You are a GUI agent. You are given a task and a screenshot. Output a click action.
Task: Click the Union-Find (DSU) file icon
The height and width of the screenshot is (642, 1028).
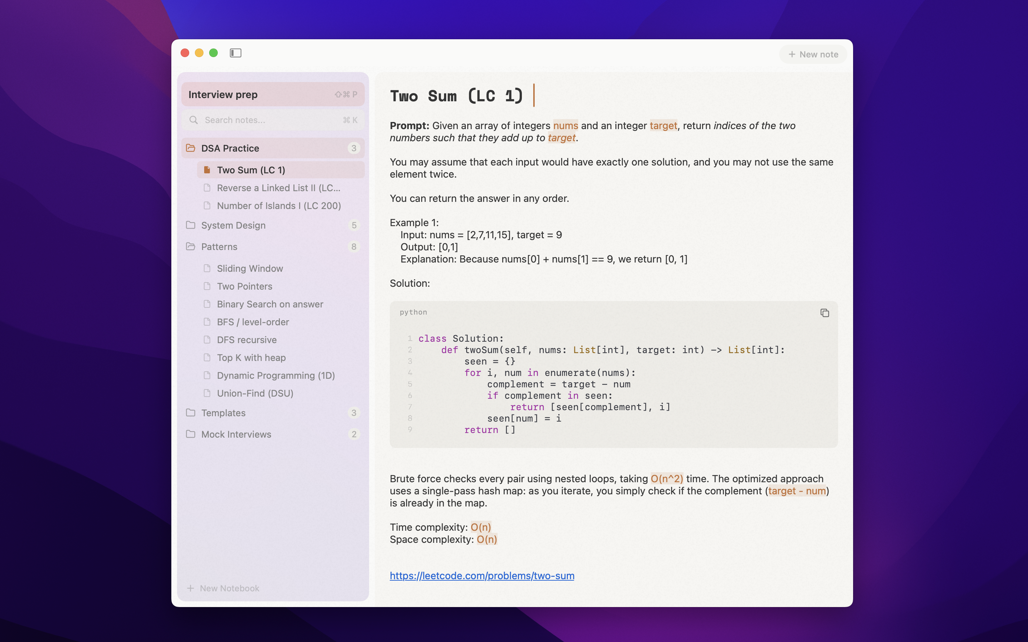tap(207, 393)
